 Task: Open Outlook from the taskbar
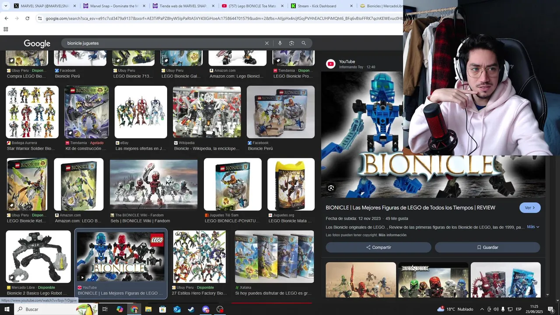click(177, 309)
